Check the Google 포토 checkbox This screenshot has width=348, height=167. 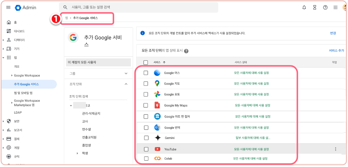146,94
